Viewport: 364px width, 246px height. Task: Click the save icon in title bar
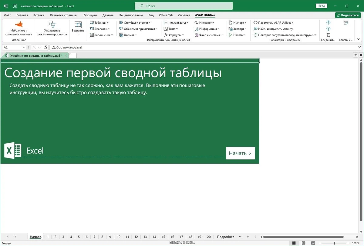tap(15, 6)
